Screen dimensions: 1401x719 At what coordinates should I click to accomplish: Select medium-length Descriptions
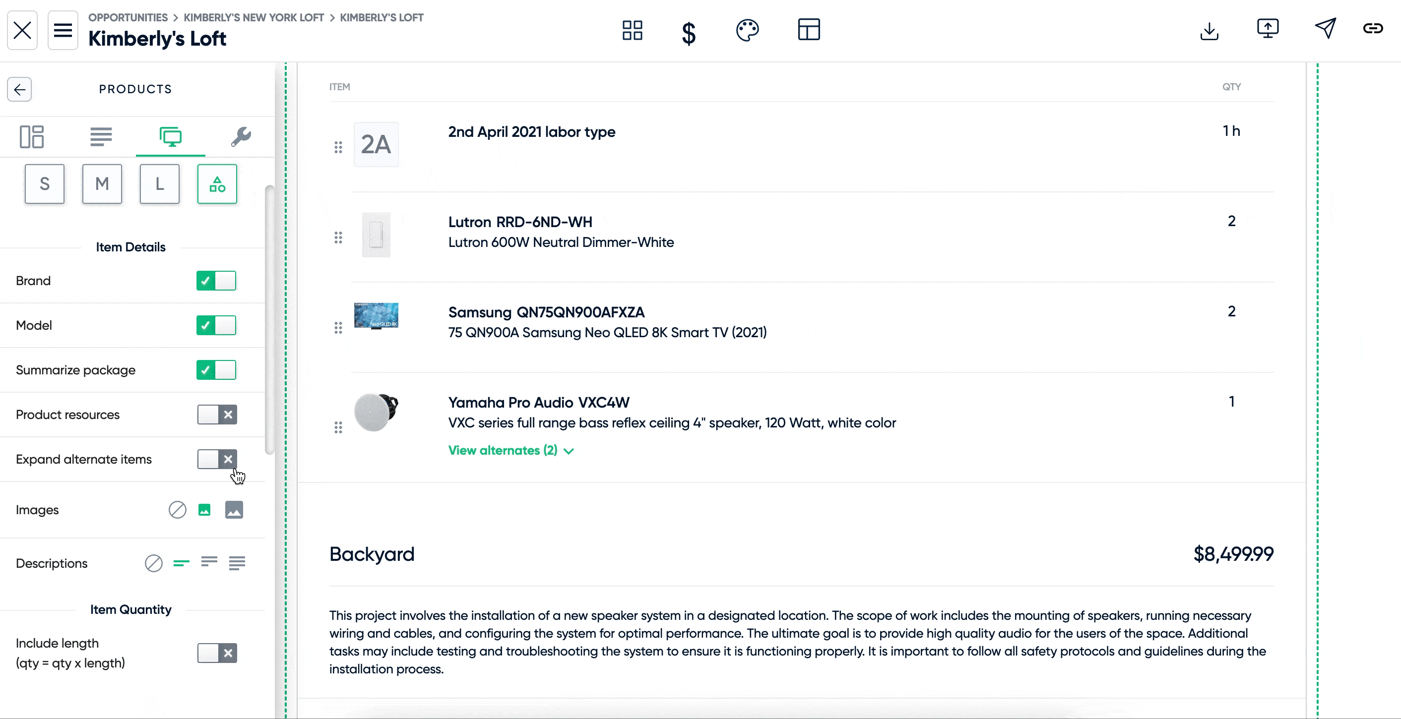tap(209, 562)
